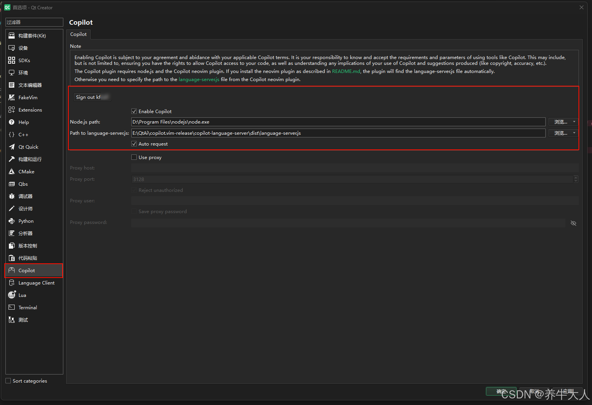Expand the language-server.js browse dropdown arrow
Image resolution: width=592 pixels, height=405 pixels.
(x=574, y=133)
